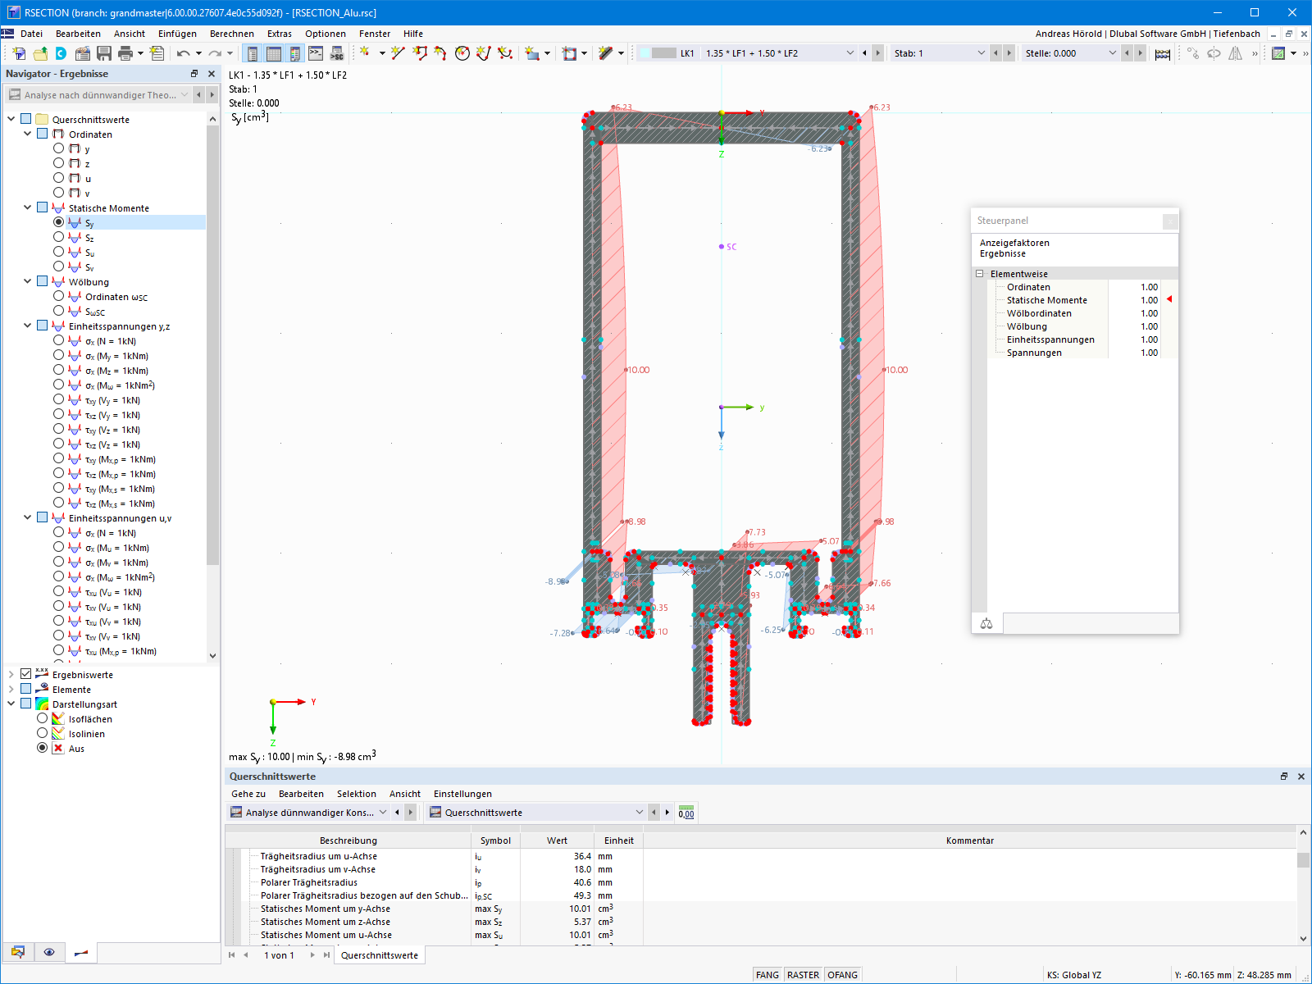Screen dimensions: 1312x984
Task: Open the Datei menu
Action: pos(32,34)
